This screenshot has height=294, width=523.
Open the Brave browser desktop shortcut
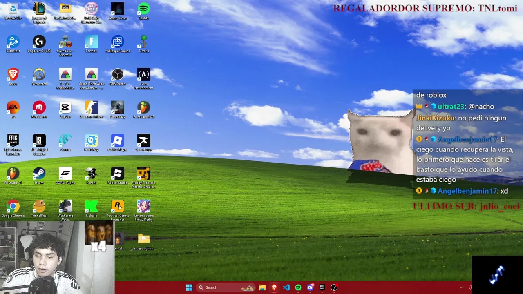click(13, 77)
